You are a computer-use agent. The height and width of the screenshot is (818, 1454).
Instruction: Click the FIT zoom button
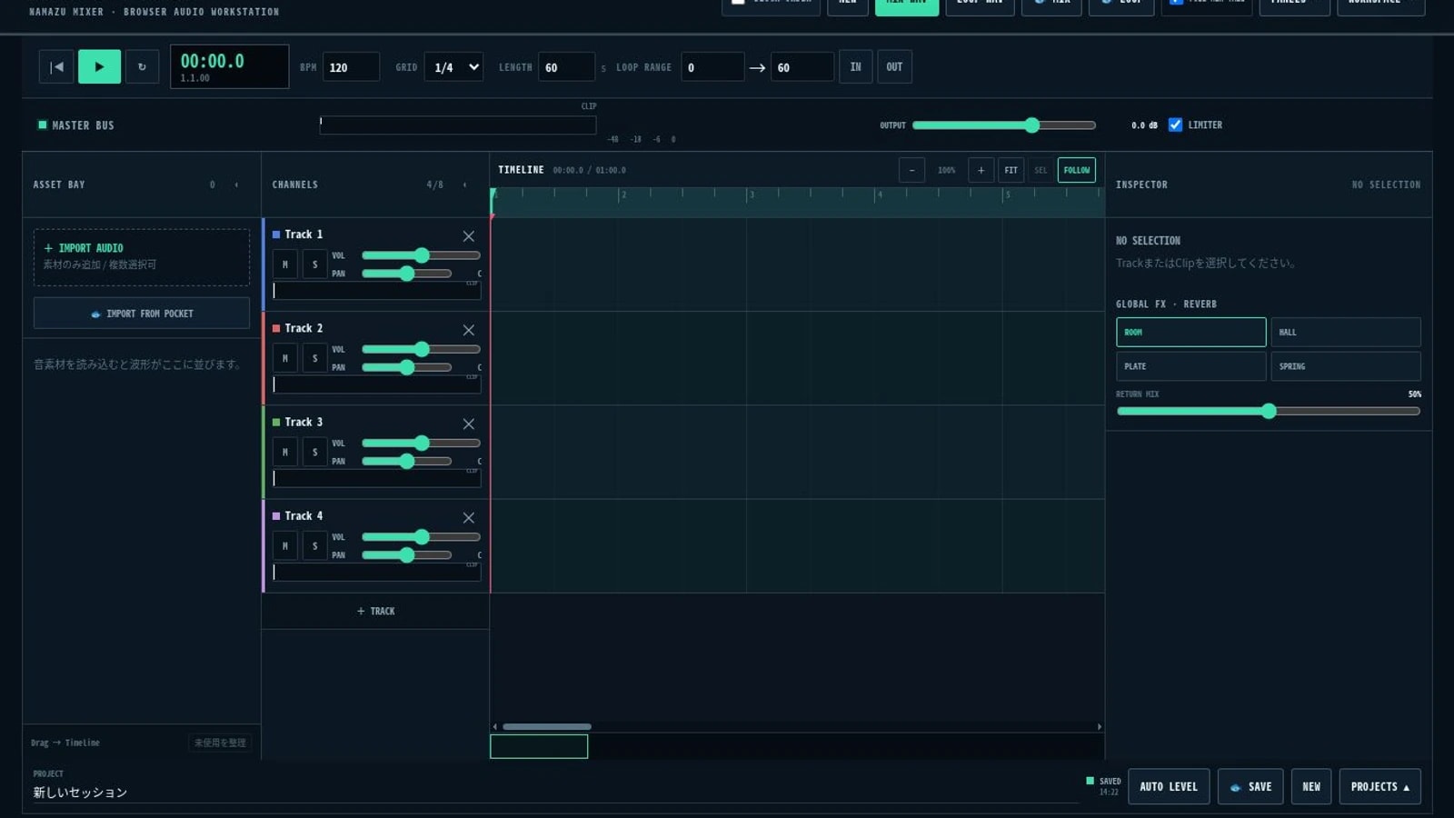tap(1011, 170)
